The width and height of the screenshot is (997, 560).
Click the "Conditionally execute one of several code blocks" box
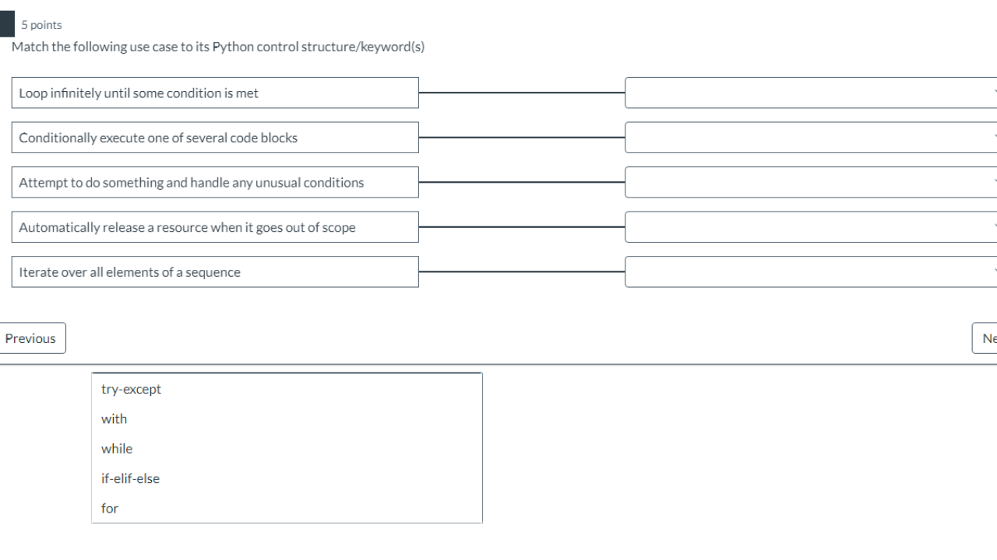click(x=215, y=137)
